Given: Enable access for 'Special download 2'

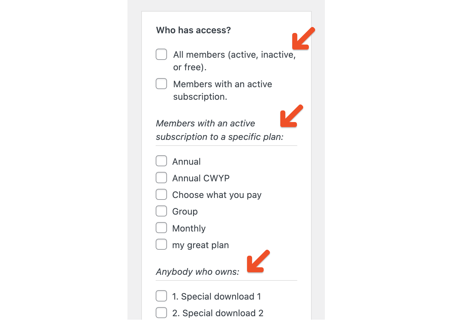Looking at the screenshot, I should coord(161,312).
